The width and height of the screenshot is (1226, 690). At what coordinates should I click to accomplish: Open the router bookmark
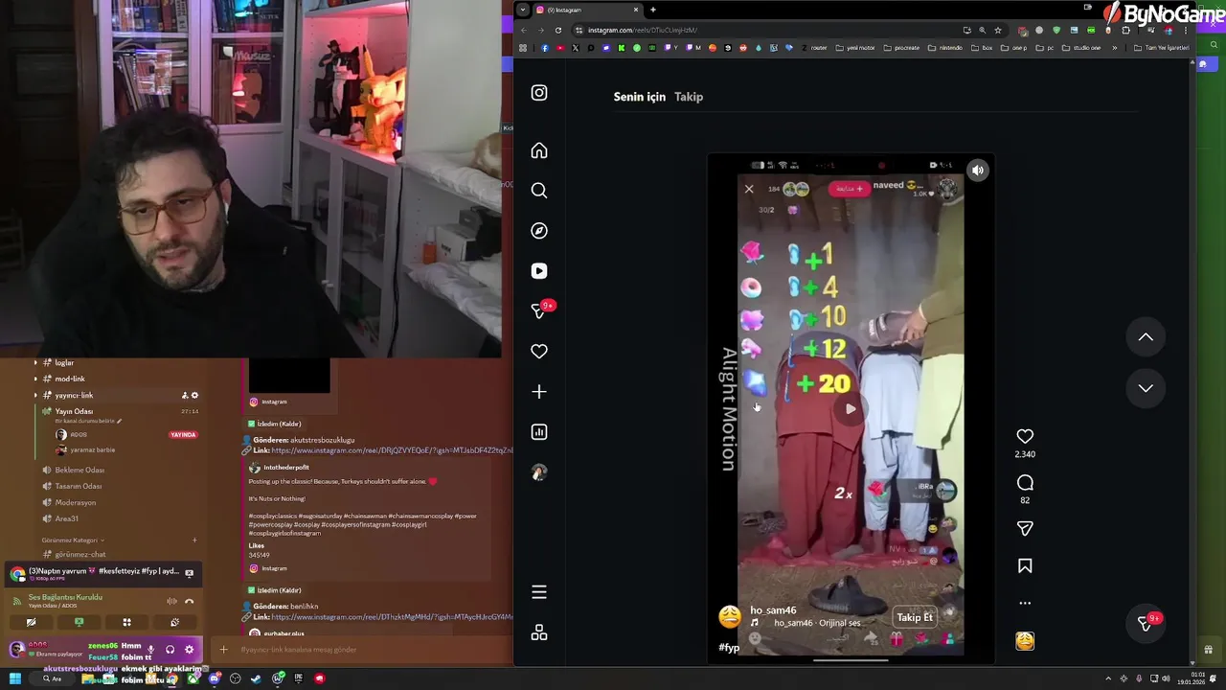(x=813, y=48)
